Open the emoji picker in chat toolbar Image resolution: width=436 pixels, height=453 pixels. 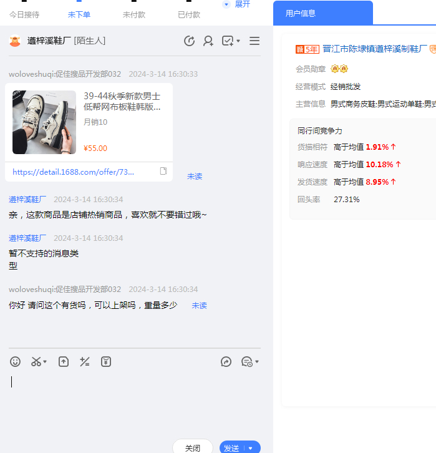click(x=16, y=361)
